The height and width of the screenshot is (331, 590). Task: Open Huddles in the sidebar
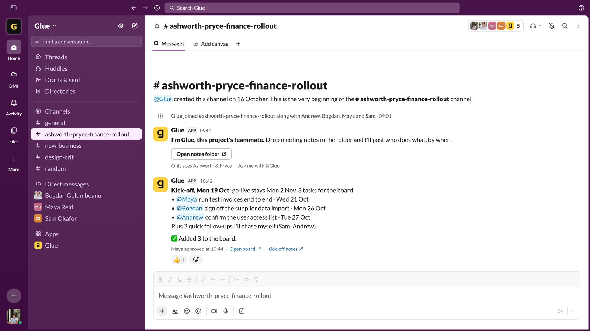click(86, 68)
